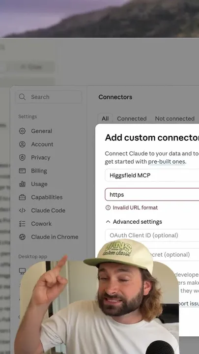Screen dimensions: 199x354
Task: Click the Add custom connector title
Action: click(152, 138)
